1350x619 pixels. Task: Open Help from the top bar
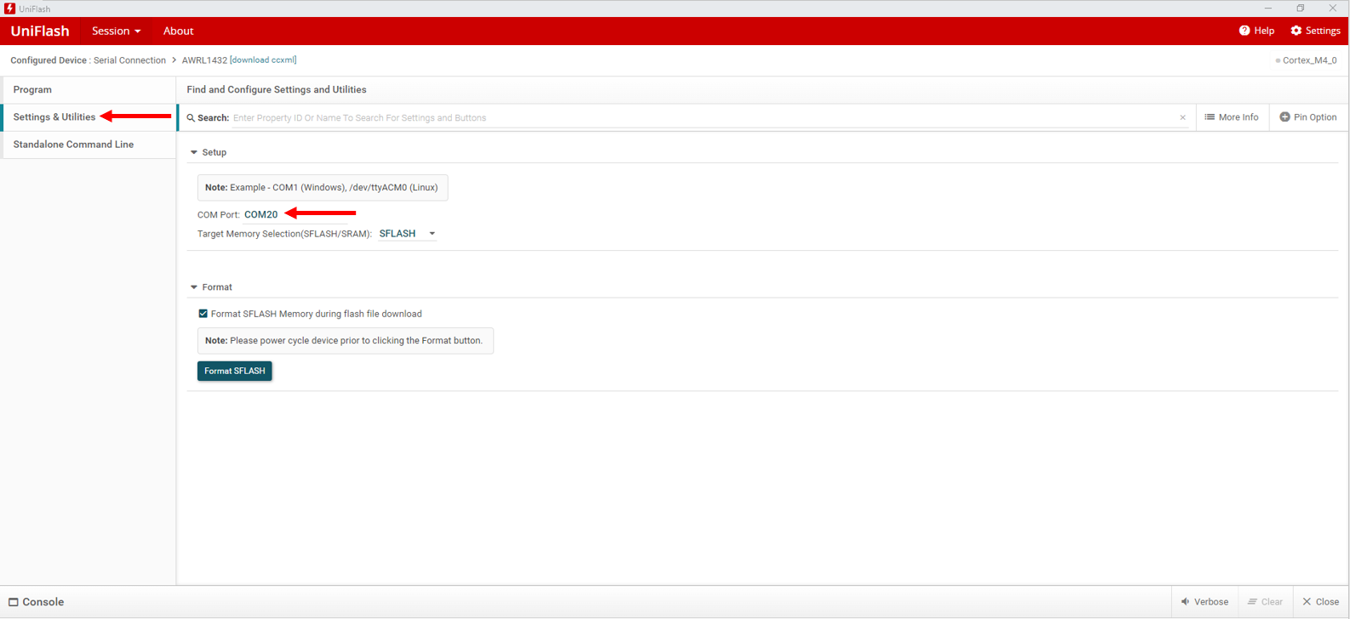pos(1257,31)
